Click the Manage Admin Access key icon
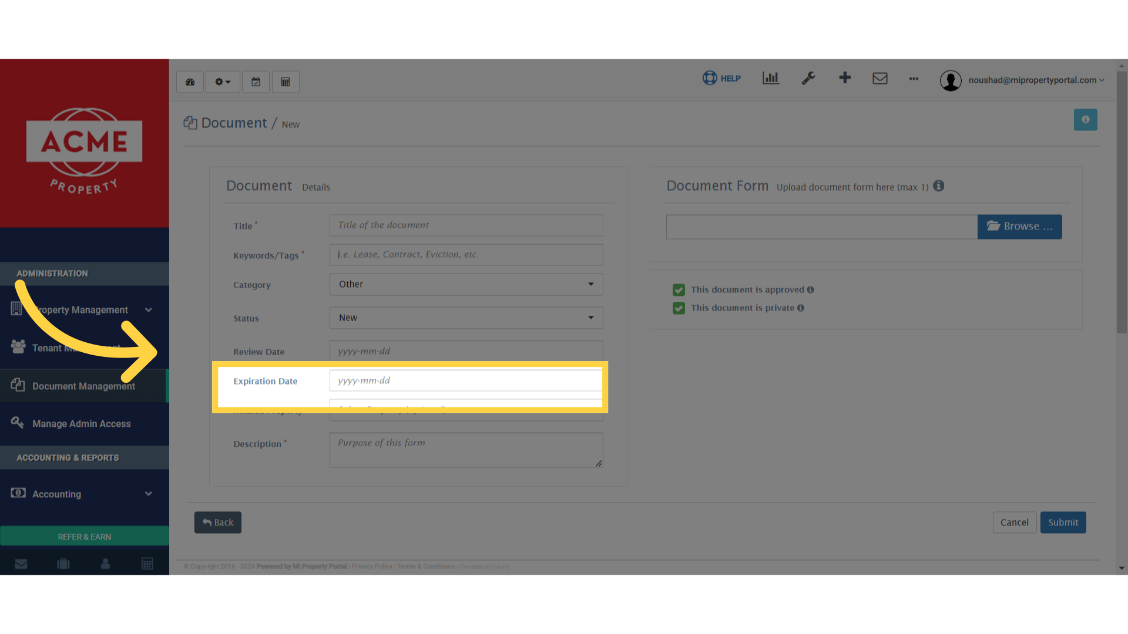The height and width of the screenshot is (634, 1128). [18, 423]
